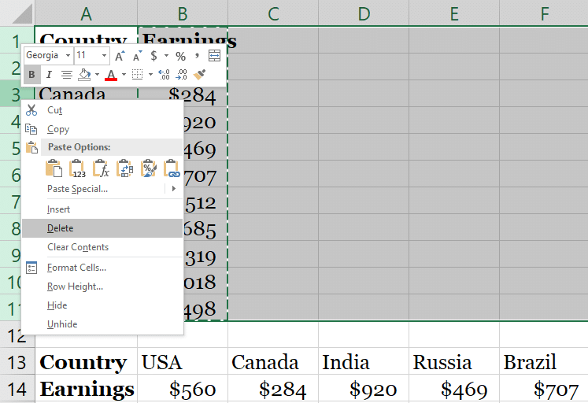Click the Paste Formulas (fx) icon
The width and height of the screenshot is (588, 403).
102,168
